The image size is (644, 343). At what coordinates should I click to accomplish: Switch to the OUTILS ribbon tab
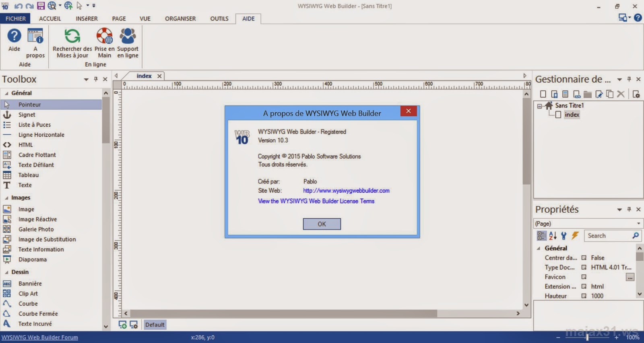click(219, 18)
